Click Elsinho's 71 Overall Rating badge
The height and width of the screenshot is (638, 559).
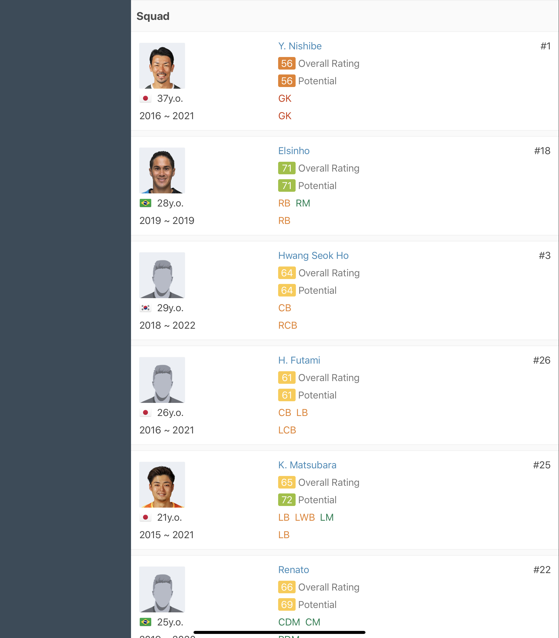286,168
